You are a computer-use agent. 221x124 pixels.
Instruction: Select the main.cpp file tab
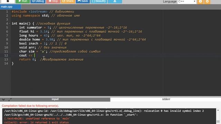[x=10, y=7]
